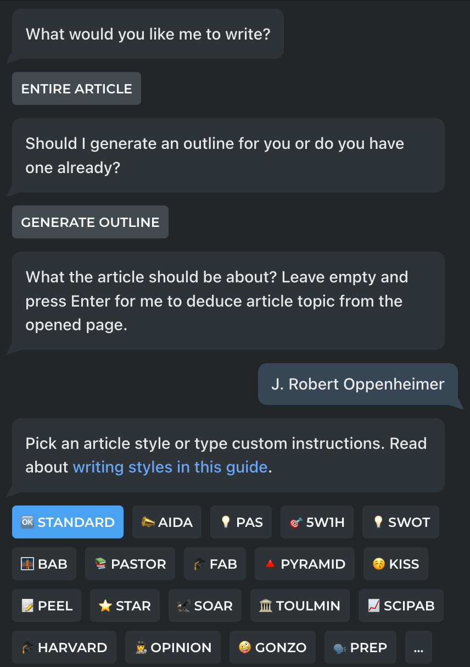470x667 pixels.
Task: Select the STANDARD article style
Action: (68, 522)
